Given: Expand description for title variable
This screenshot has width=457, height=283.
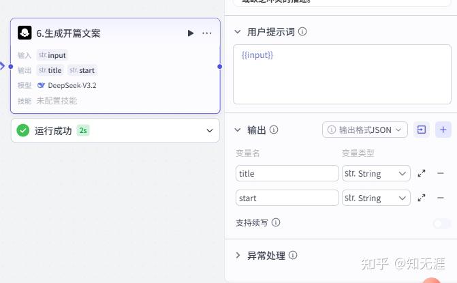Looking at the screenshot, I should point(422,173).
